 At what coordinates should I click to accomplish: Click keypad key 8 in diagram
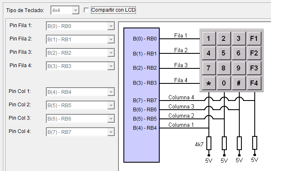[x=223, y=68]
